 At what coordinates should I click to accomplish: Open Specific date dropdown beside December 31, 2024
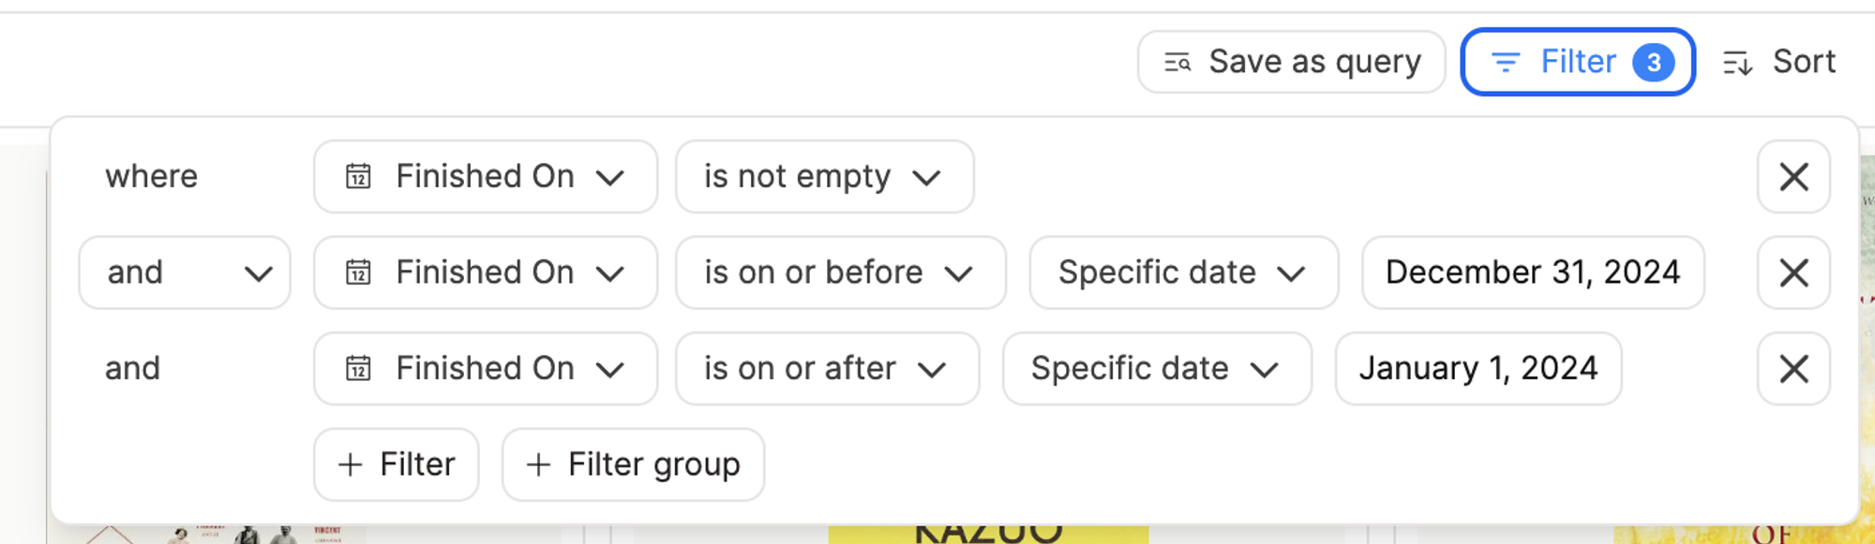[x=1184, y=272]
